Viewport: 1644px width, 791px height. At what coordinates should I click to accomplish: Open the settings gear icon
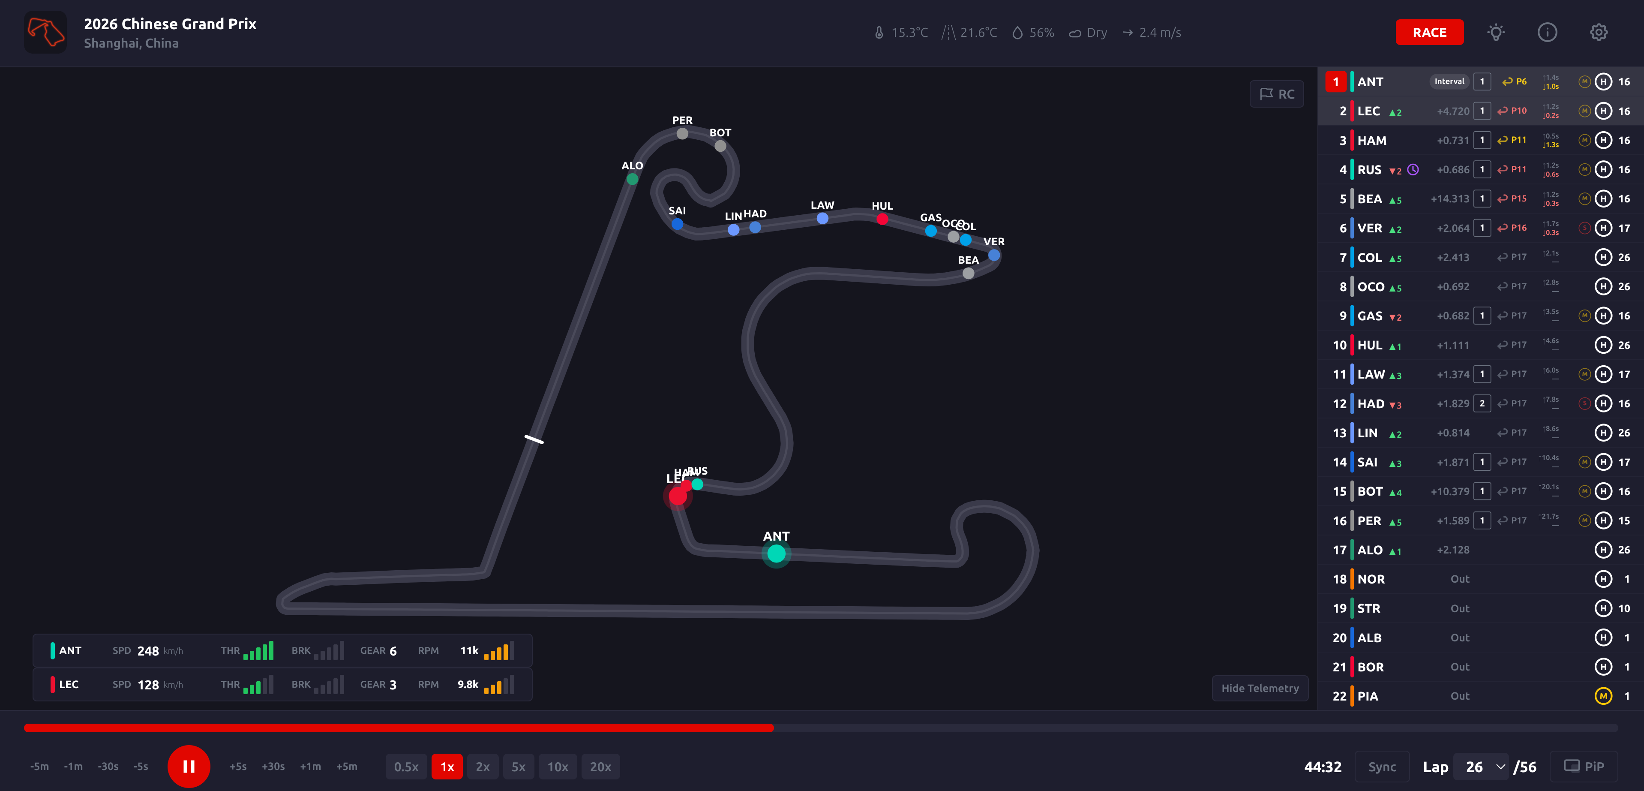pyautogui.click(x=1598, y=33)
